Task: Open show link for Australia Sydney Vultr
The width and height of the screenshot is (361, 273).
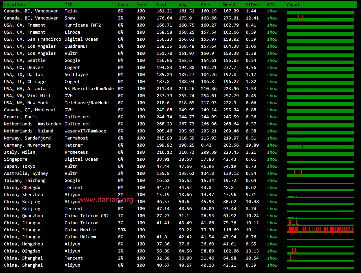Action: point(272,173)
